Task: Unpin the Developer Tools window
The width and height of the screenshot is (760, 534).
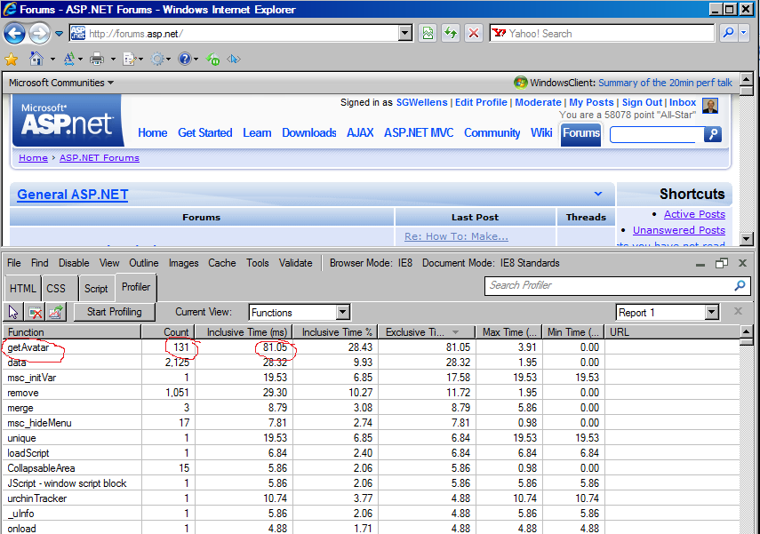Action: [722, 263]
